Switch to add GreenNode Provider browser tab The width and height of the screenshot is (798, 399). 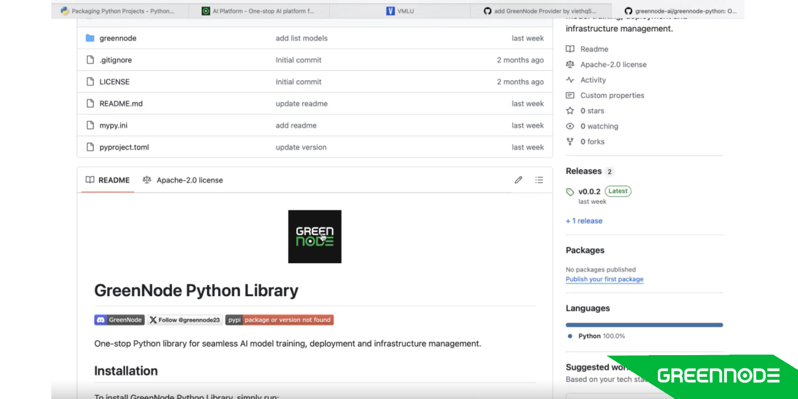point(541,11)
